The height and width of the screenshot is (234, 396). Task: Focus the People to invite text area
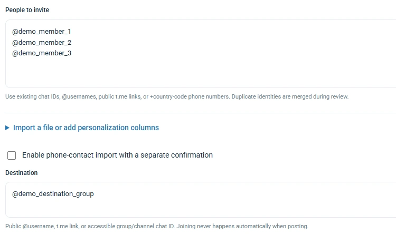coord(201,54)
